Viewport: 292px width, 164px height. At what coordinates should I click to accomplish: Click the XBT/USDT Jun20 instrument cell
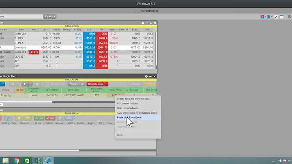[x=74, y=95]
